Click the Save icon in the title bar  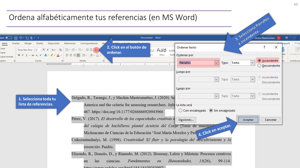pos(16,38)
